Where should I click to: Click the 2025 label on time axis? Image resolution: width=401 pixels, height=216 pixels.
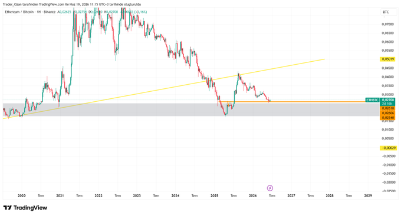pos(214,196)
